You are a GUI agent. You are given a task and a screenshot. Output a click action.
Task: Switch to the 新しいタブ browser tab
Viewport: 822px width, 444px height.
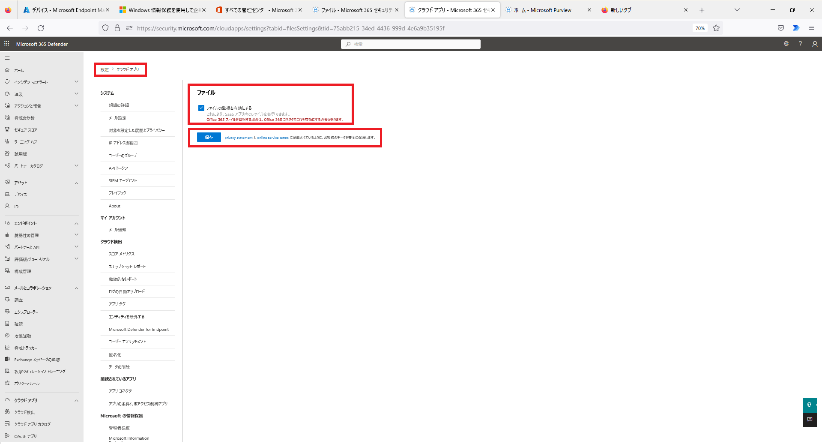pos(645,10)
